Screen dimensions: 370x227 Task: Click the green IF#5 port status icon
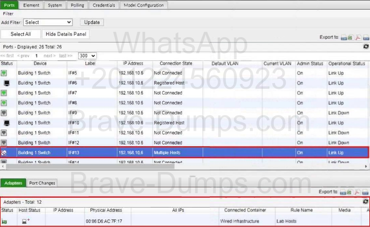tap(4, 73)
